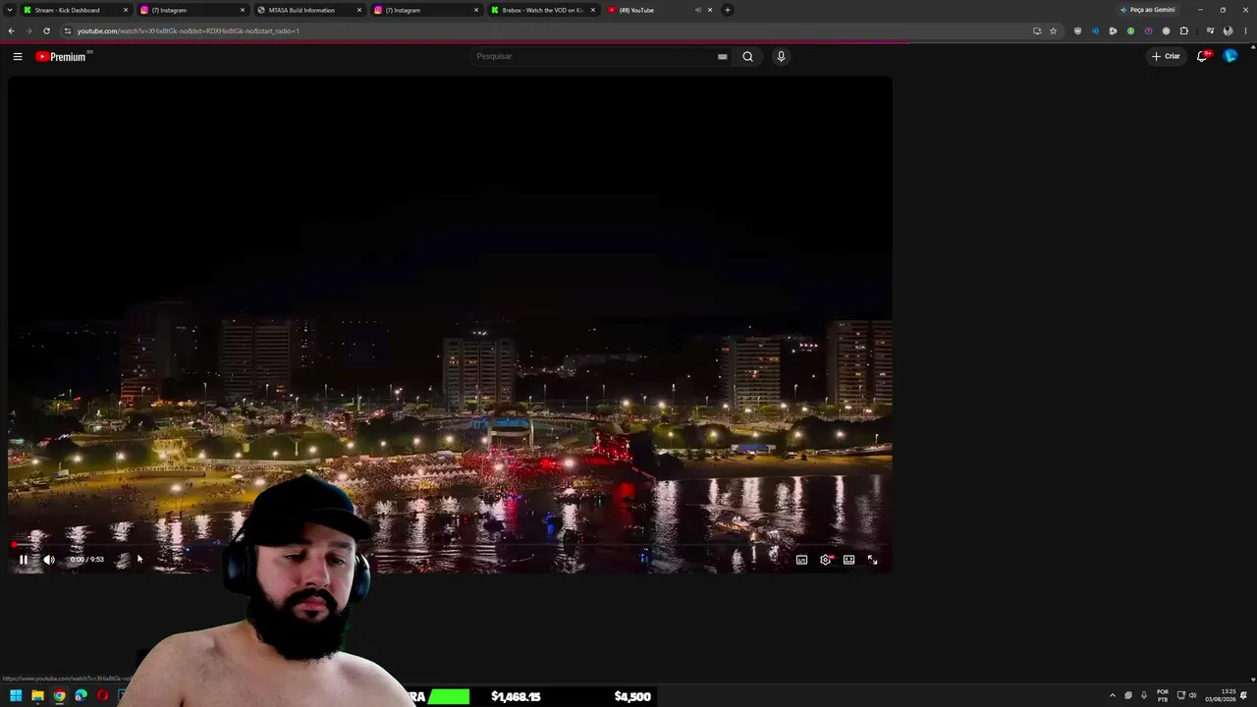Open the shield extension icon

tap(1077, 30)
